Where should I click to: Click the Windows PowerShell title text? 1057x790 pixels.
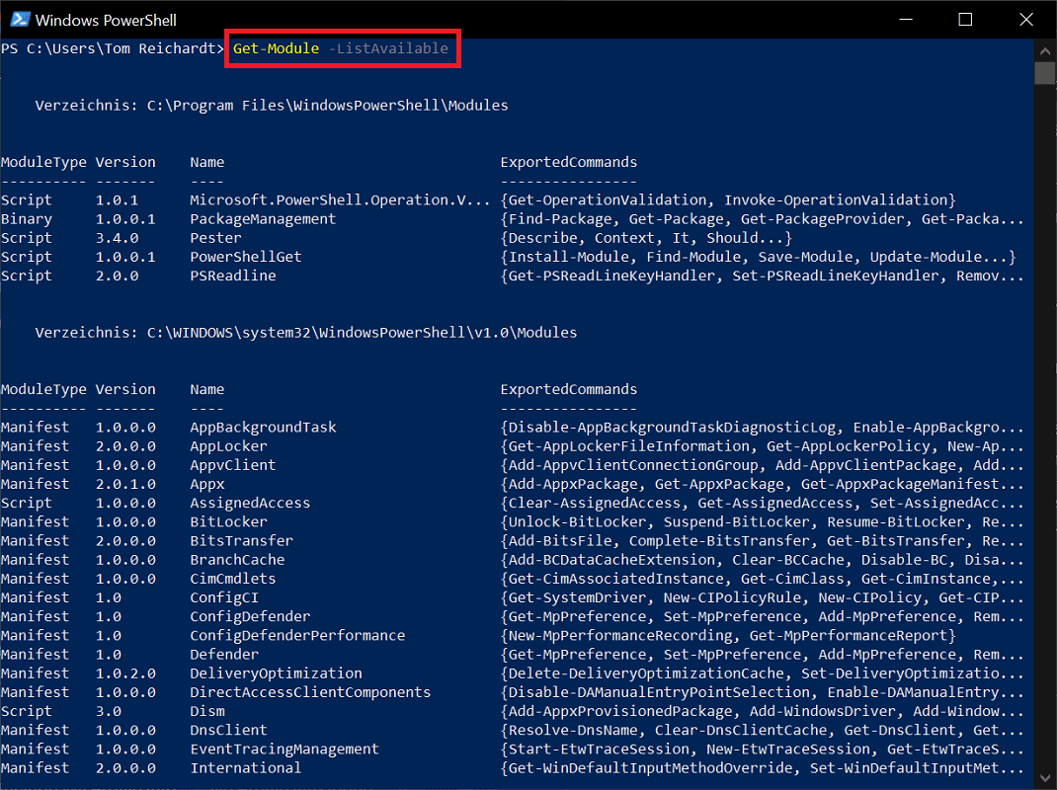pyautogui.click(x=106, y=20)
